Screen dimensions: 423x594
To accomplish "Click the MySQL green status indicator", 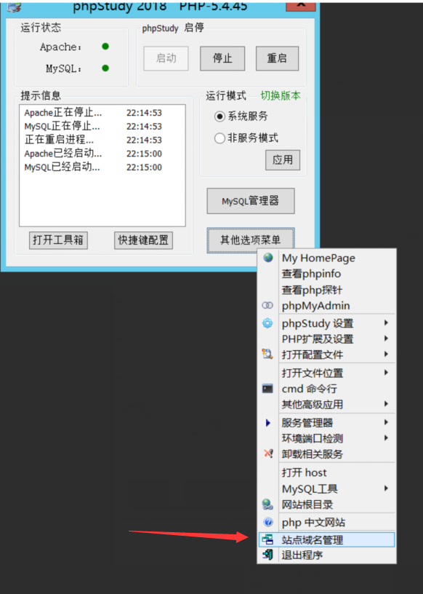I will (105, 68).
